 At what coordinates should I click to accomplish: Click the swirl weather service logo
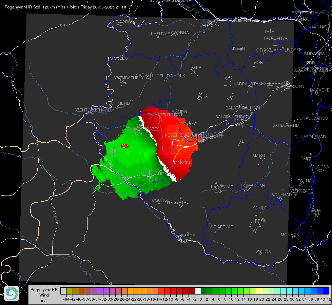coord(12,293)
